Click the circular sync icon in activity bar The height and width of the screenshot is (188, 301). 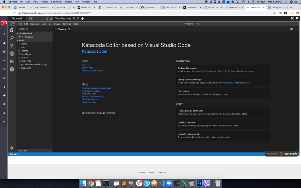pyautogui.click(x=12, y=69)
